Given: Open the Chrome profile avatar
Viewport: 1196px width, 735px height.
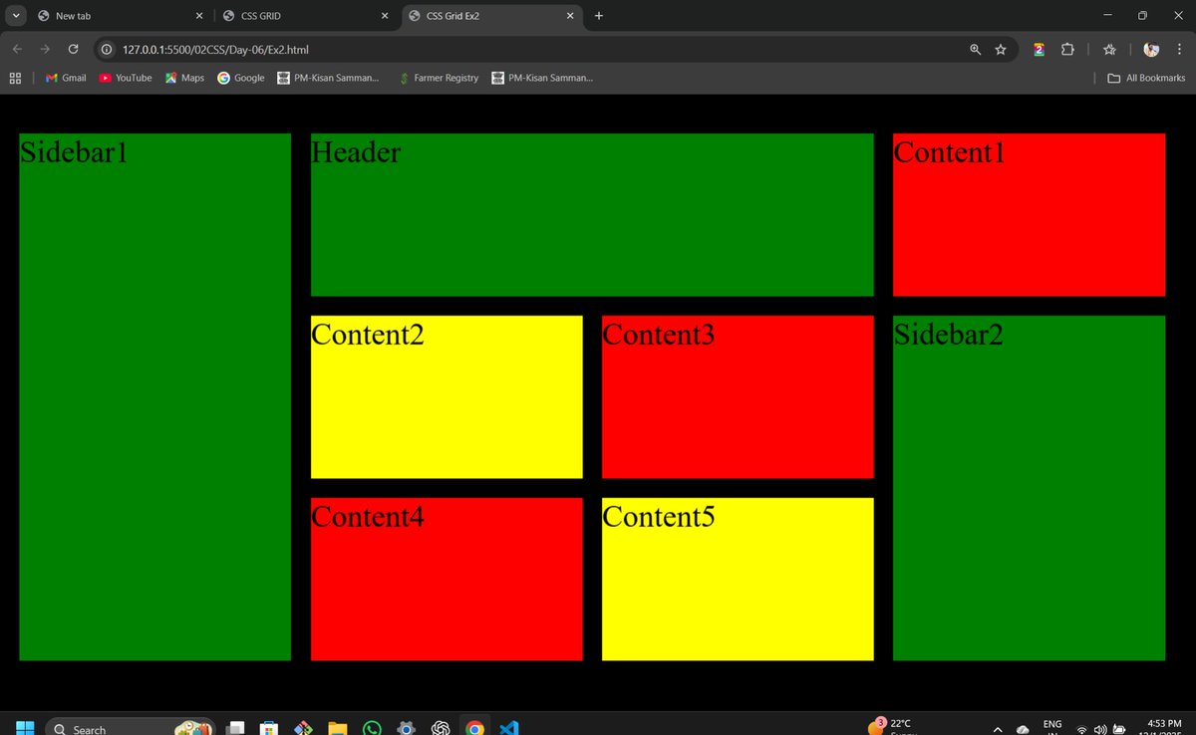Looking at the screenshot, I should pyautogui.click(x=1150, y=49).
